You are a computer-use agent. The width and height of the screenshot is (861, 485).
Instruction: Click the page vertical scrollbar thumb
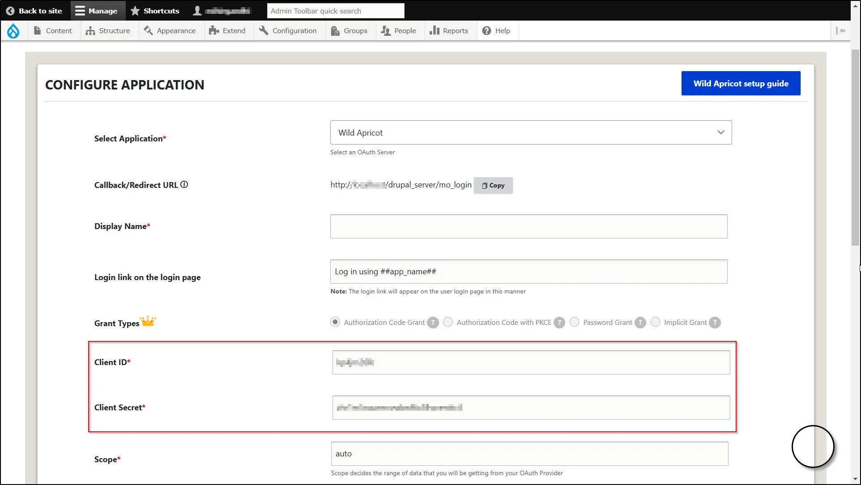click(x=855, y=148)
